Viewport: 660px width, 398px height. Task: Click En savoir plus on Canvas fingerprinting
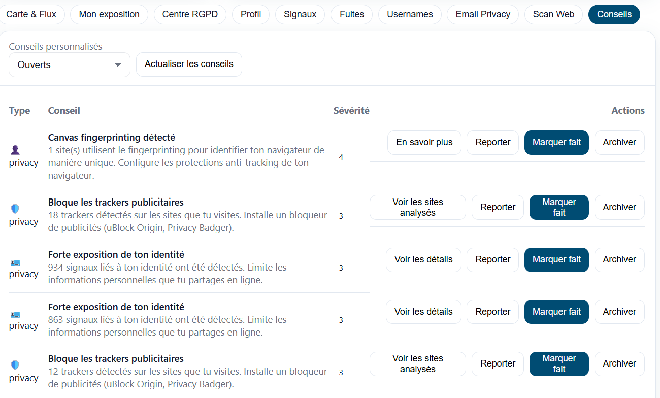pyautogui.click(x=424, y=143)
